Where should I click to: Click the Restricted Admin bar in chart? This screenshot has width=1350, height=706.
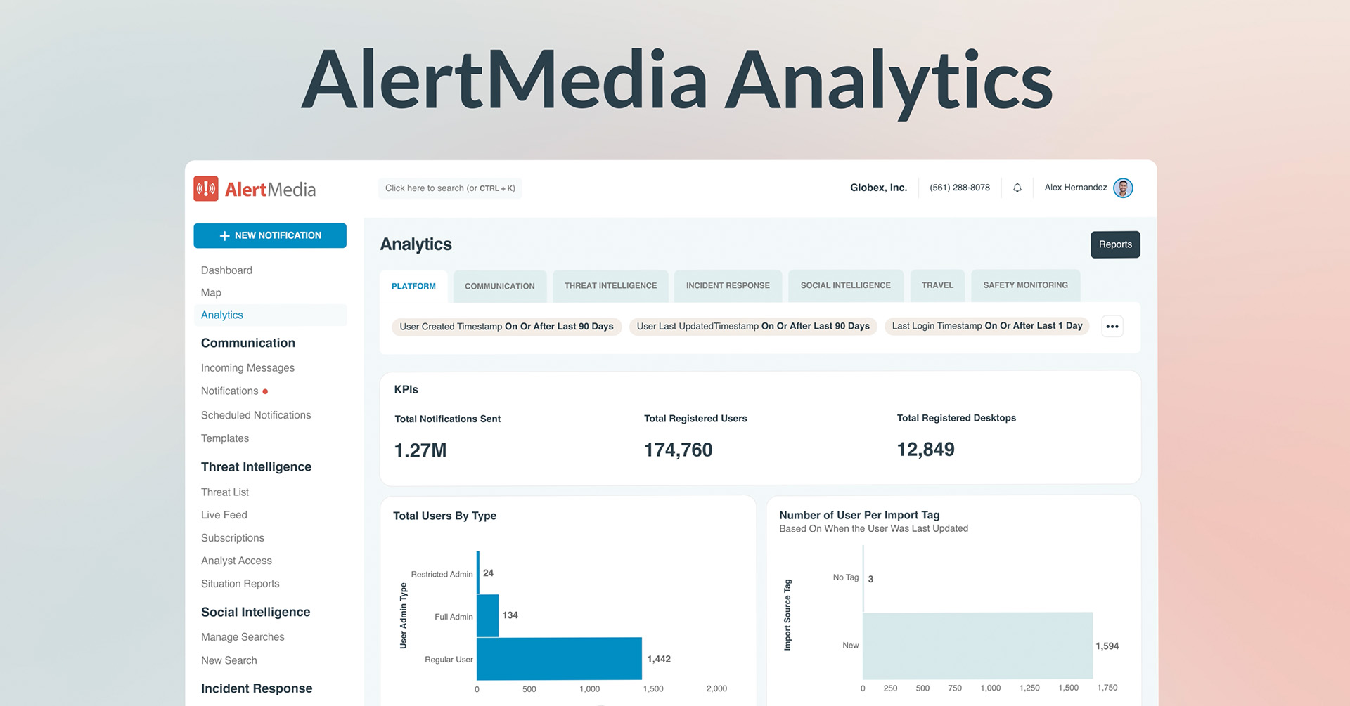478,573
